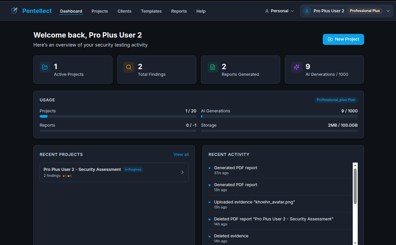
Task: Click the Active Projects stat card
Action: click(73, 69)
